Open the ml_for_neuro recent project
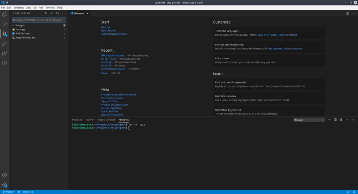The image size is (358, 194). [x=109, y=59]
